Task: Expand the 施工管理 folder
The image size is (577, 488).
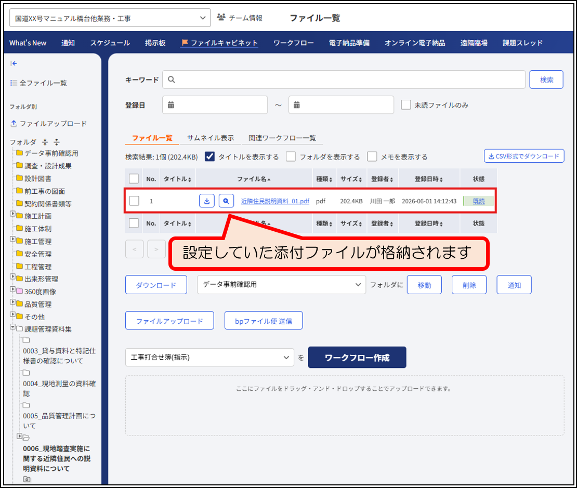Action: click(13, 239)
